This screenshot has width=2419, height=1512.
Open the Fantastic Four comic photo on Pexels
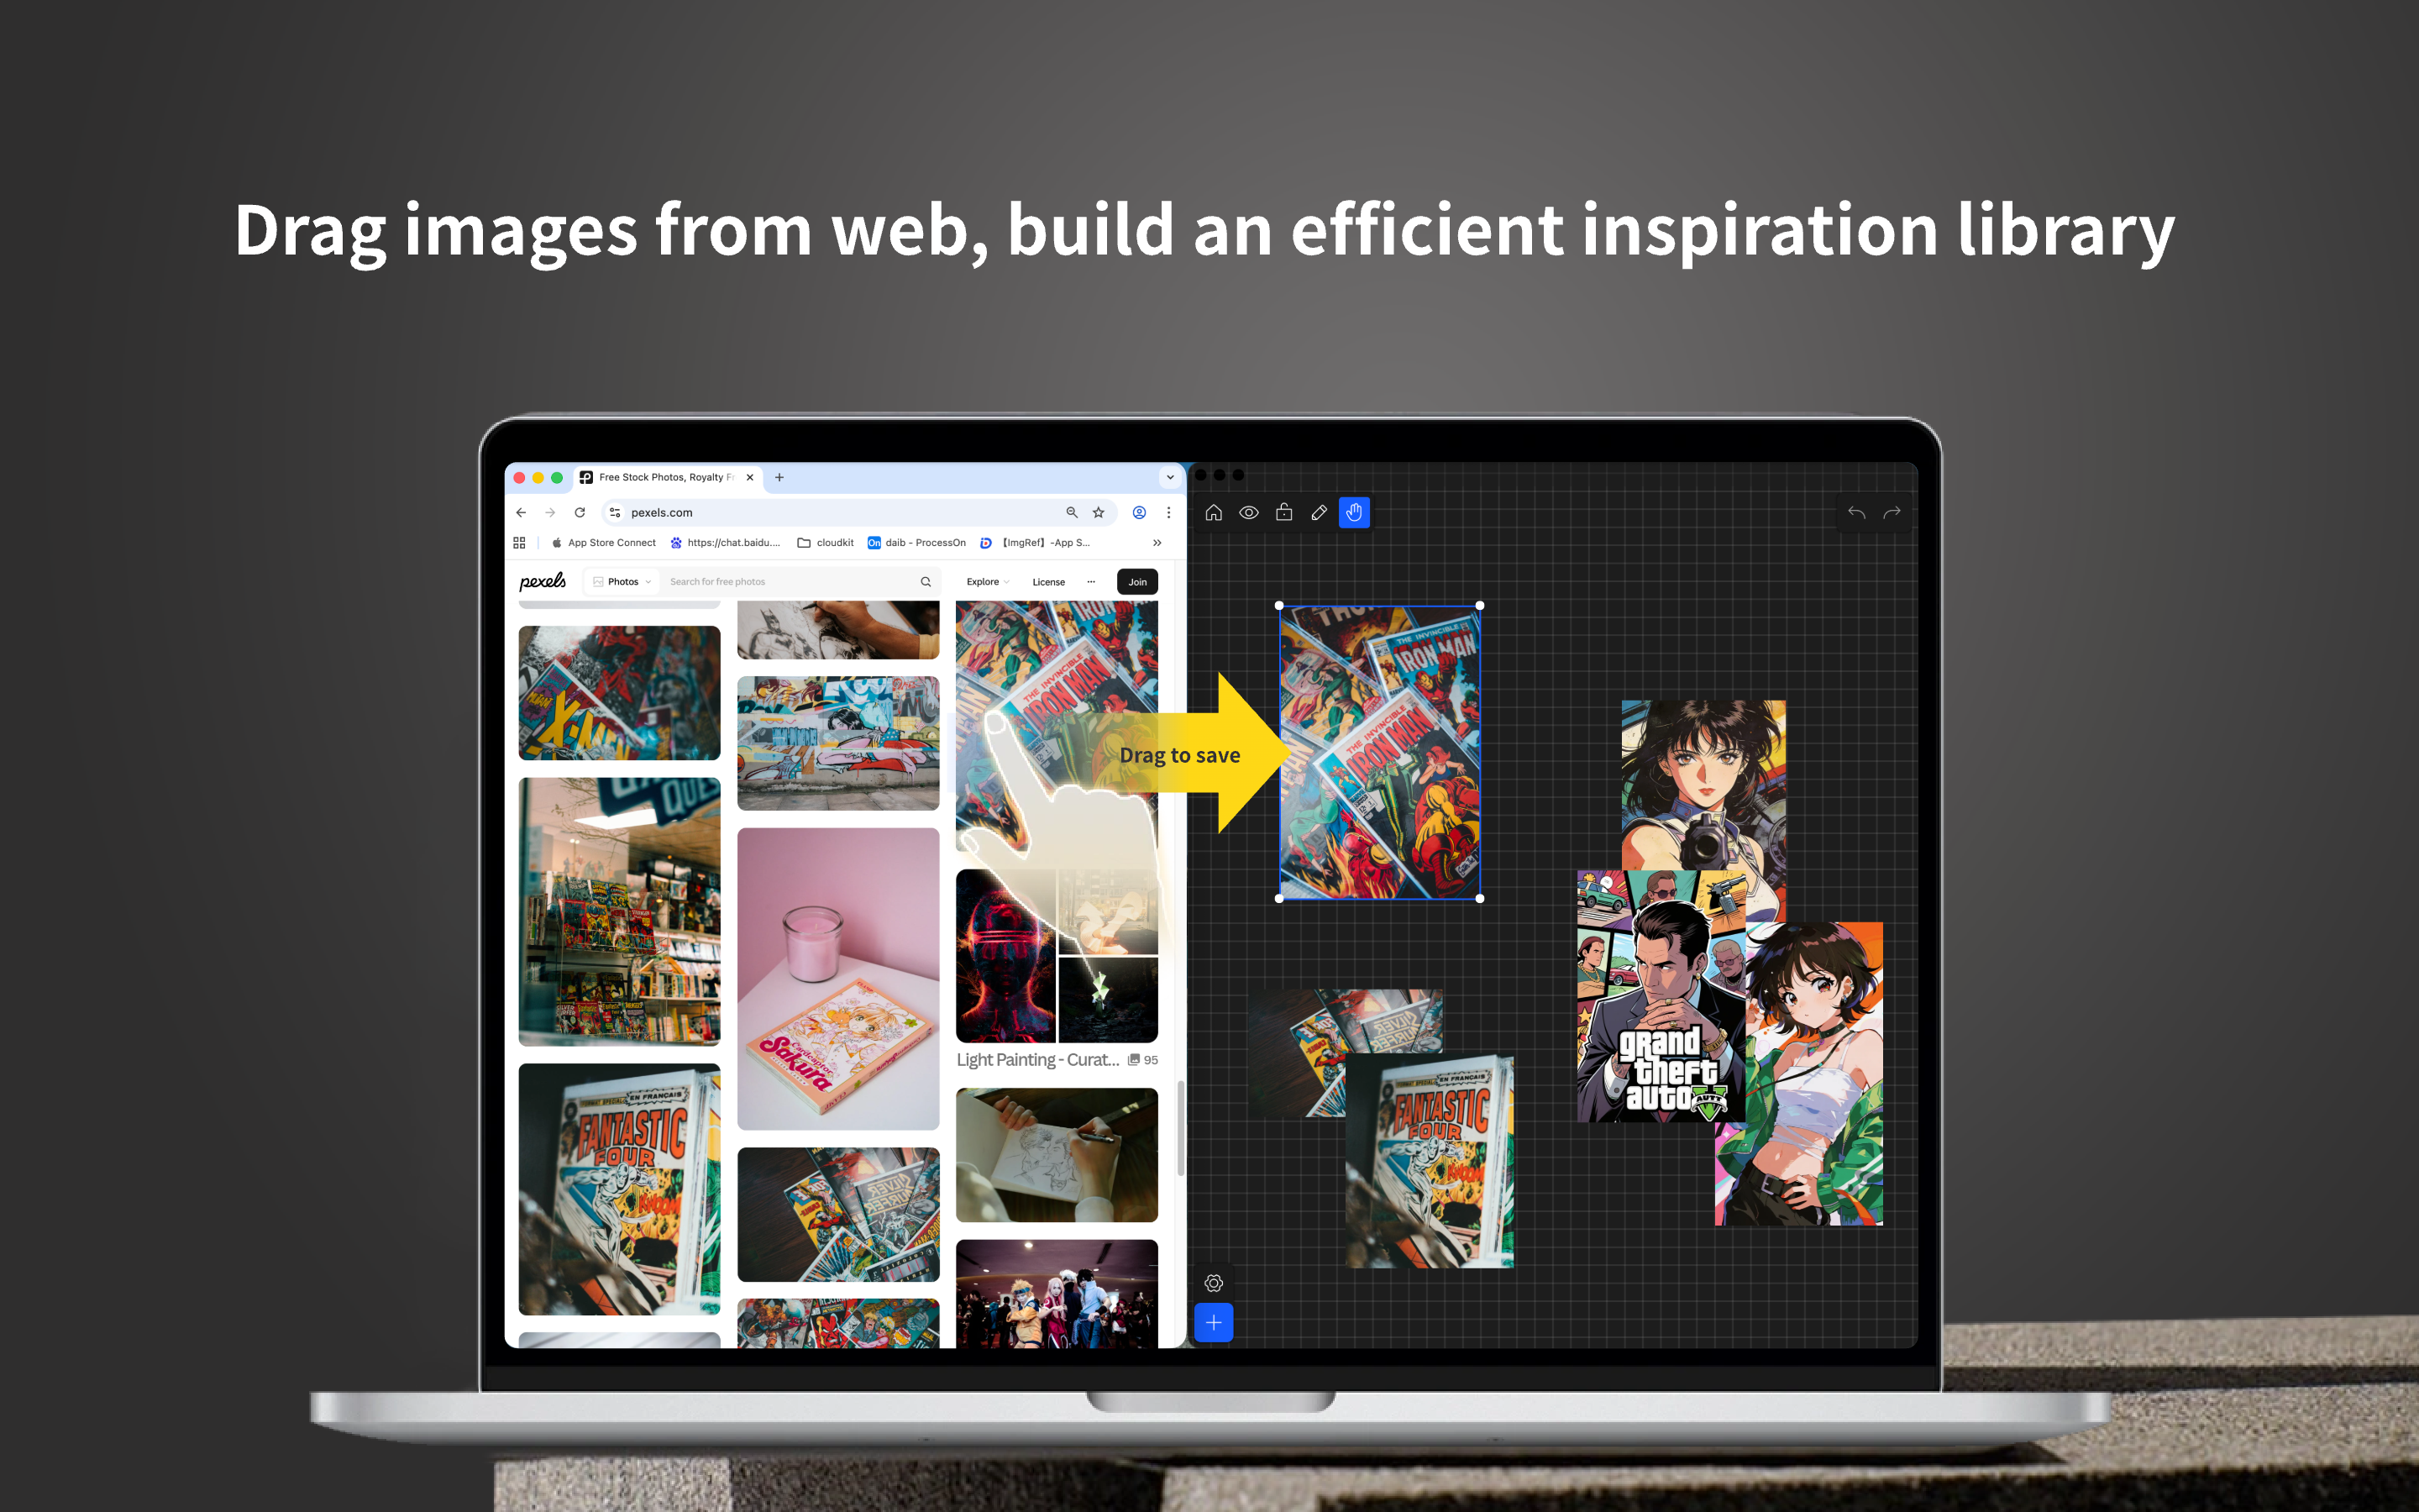click(619, 1188)
